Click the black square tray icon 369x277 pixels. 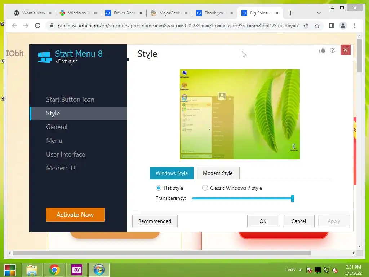(x=318, y=270)
